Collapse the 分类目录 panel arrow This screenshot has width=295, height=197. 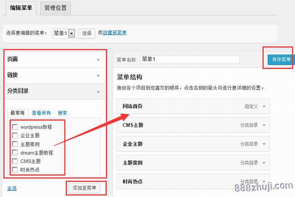tap(98, 92)
